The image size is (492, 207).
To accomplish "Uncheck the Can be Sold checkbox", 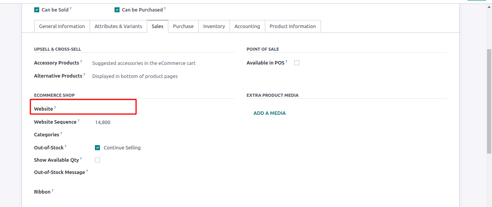I will (x=37, y=10).
